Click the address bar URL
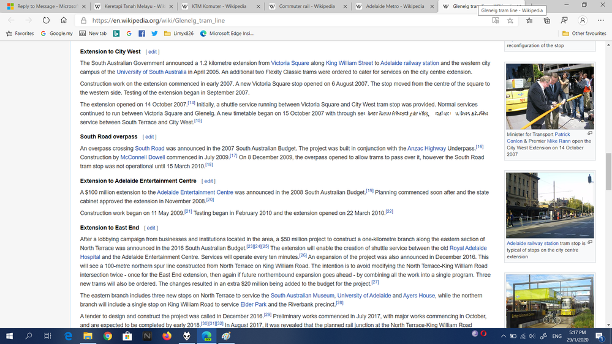Image resolution: width=612 pixels, height=344 pixels. pos(159,20)
